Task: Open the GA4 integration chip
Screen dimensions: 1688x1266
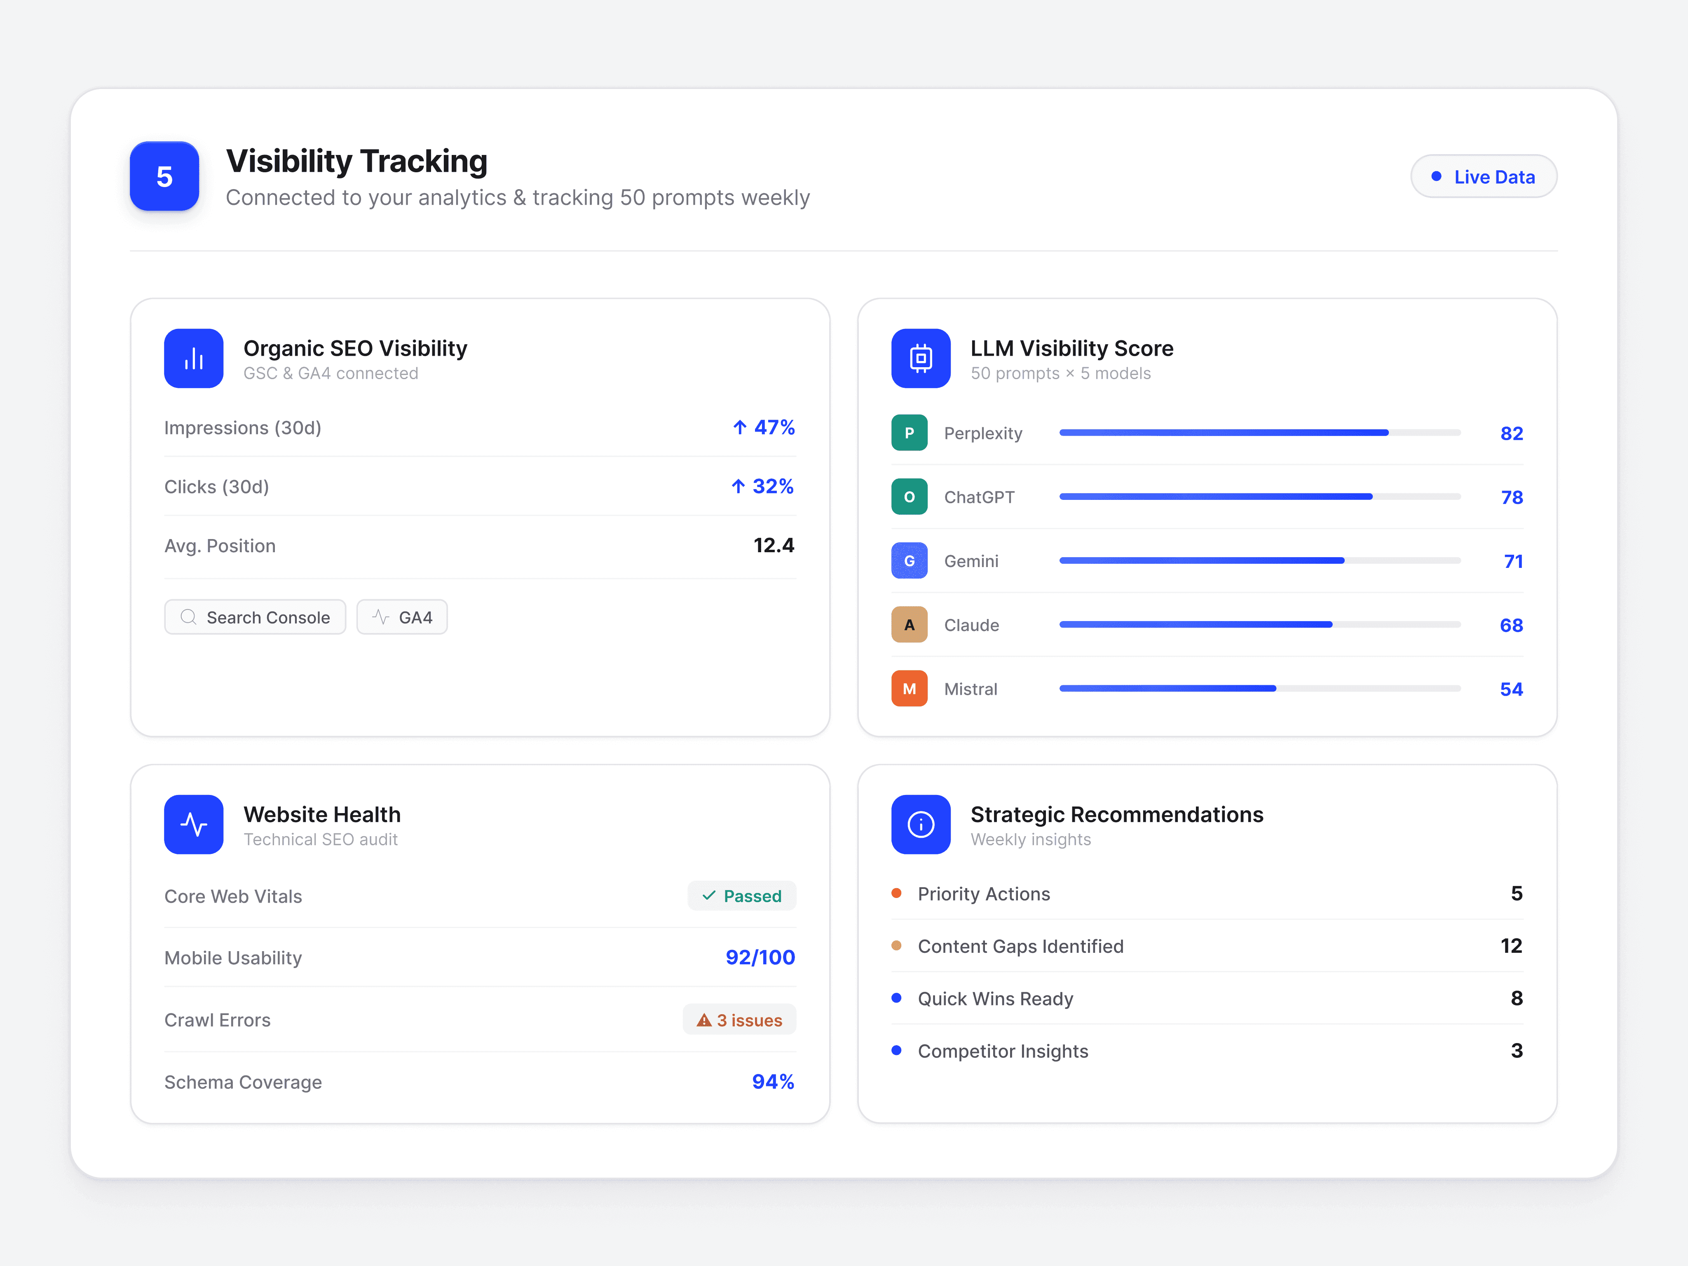Action: (x=402, y=617)
